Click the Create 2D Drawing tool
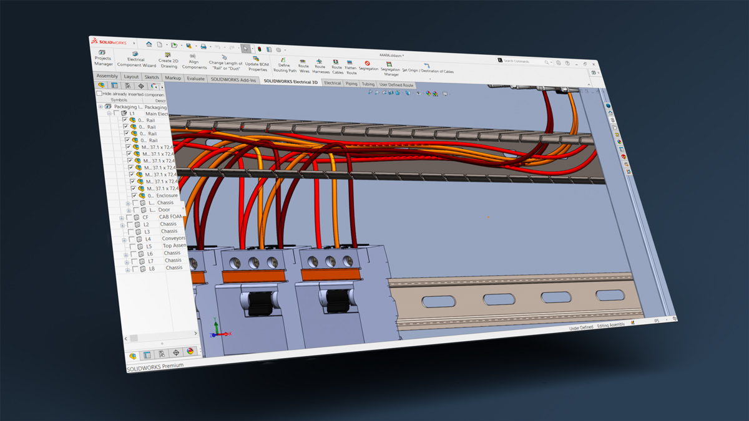 pos(169,60)
